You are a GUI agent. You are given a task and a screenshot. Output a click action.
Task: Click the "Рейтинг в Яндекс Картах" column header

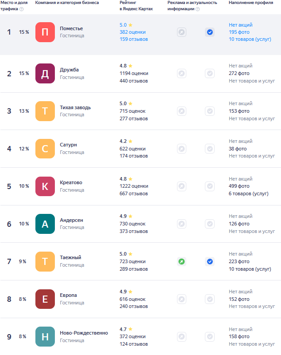[x=136, y=6]
